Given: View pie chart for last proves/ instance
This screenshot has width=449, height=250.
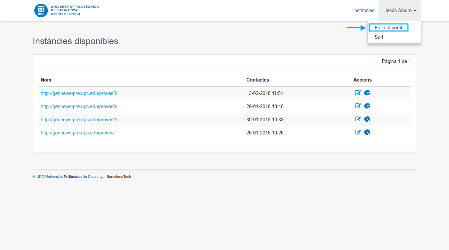Looking at the screenshot, I should coord(367,132).
